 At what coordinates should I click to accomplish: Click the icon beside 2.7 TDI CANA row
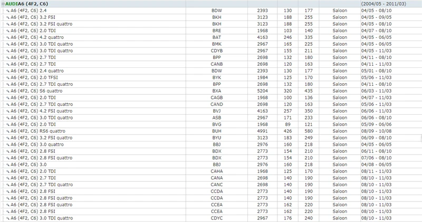[8, 178]
